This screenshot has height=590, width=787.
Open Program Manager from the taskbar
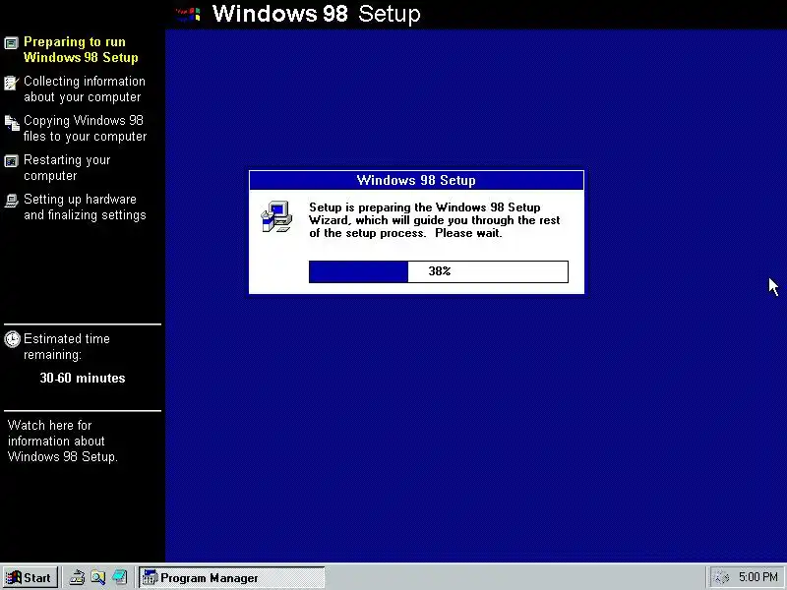231,577
